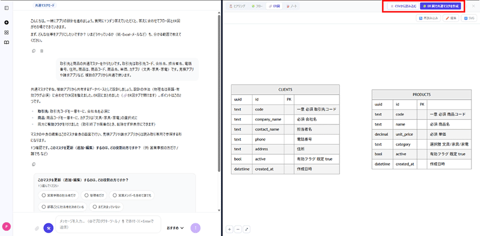Click the 共通マスタモード badge
The width and height of the screenshot is (480, 236).
point(45,6)
